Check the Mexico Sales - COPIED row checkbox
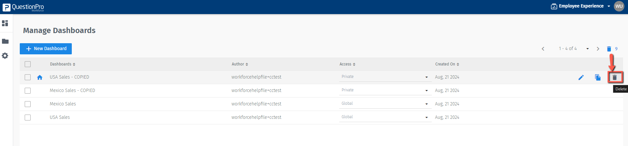The width and height of the screenshot is (628, 146). coord(28,91)
